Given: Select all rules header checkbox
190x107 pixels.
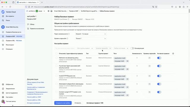Looking at the screenshot, I should 56,53.
